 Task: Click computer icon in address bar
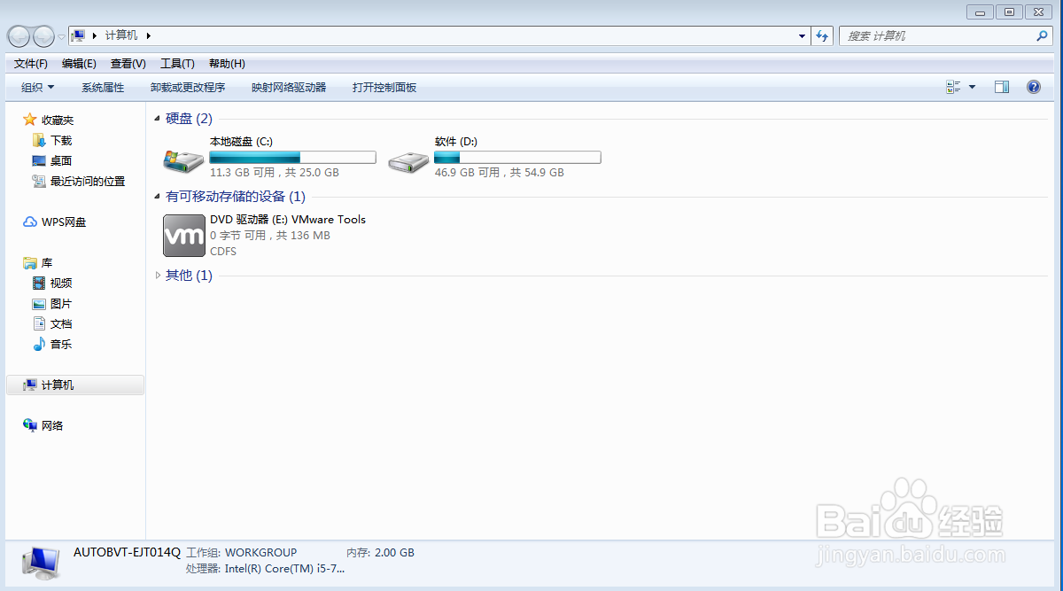79,35
